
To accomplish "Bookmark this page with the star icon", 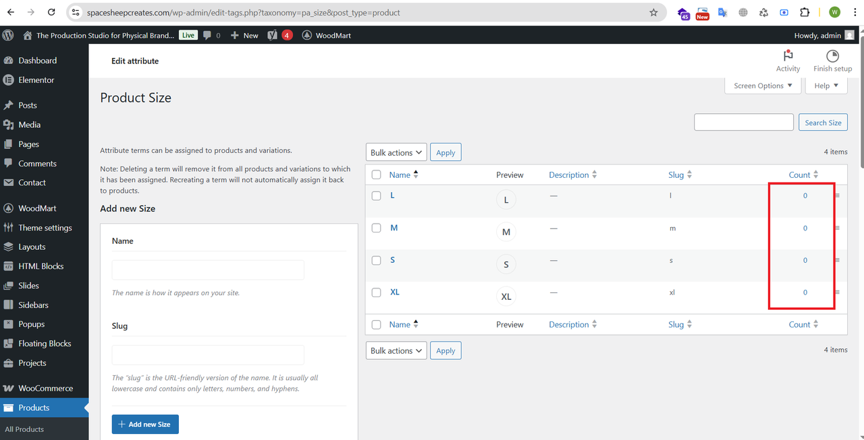I will pos(653,12).
